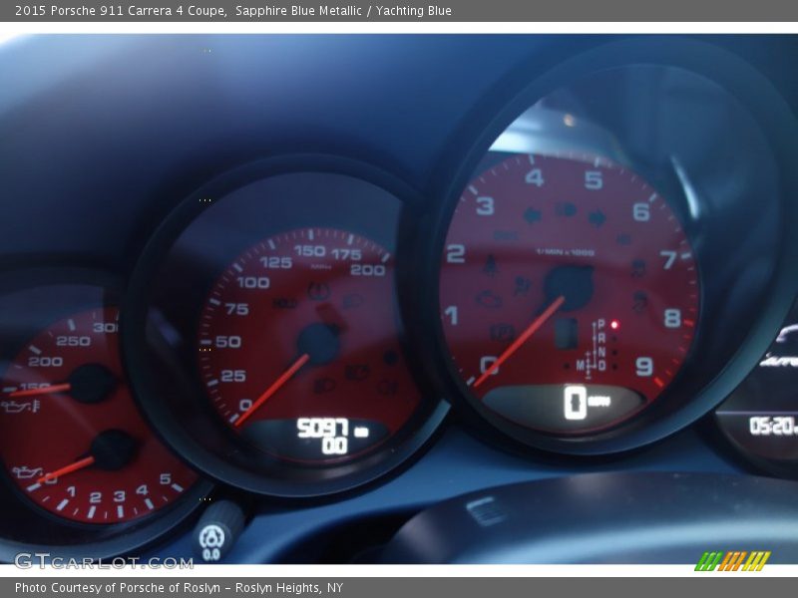Click the 3 on the oil pressure gauge

(x=119, y=495)
